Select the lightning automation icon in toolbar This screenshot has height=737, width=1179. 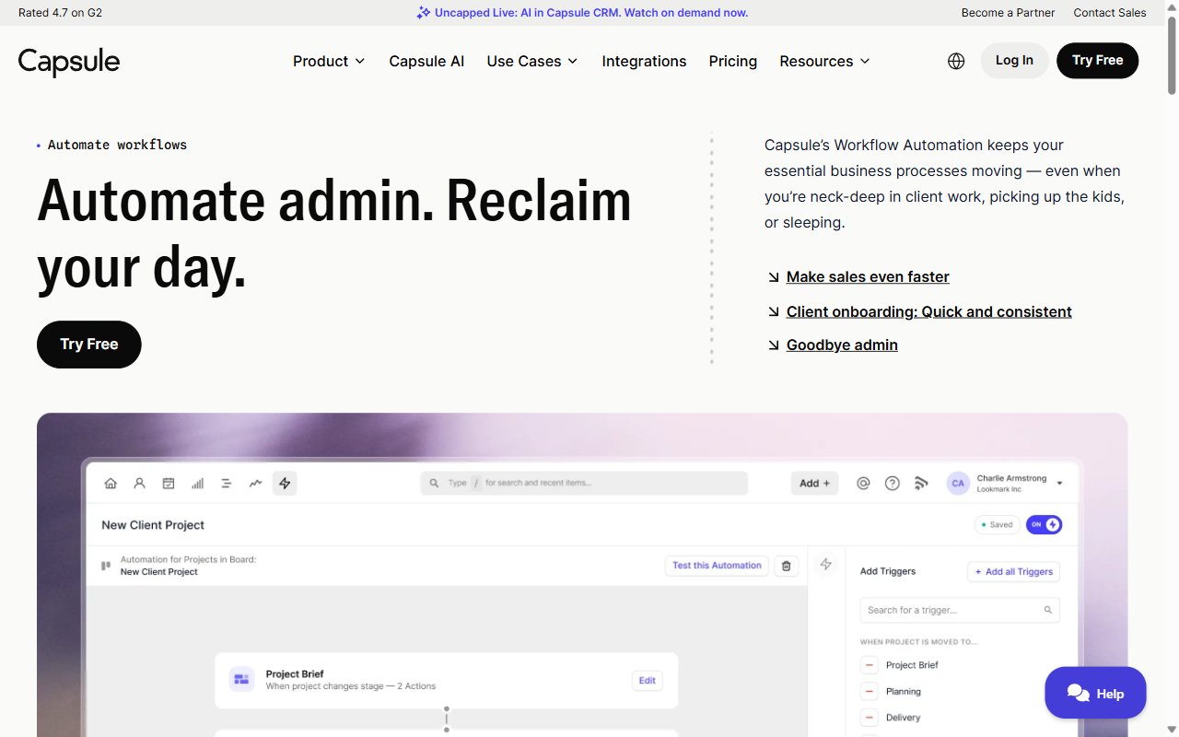[x=285, y=483]
